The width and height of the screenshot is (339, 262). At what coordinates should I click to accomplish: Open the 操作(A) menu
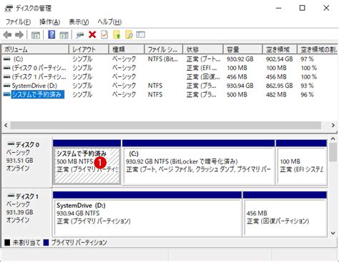point(50,22)
